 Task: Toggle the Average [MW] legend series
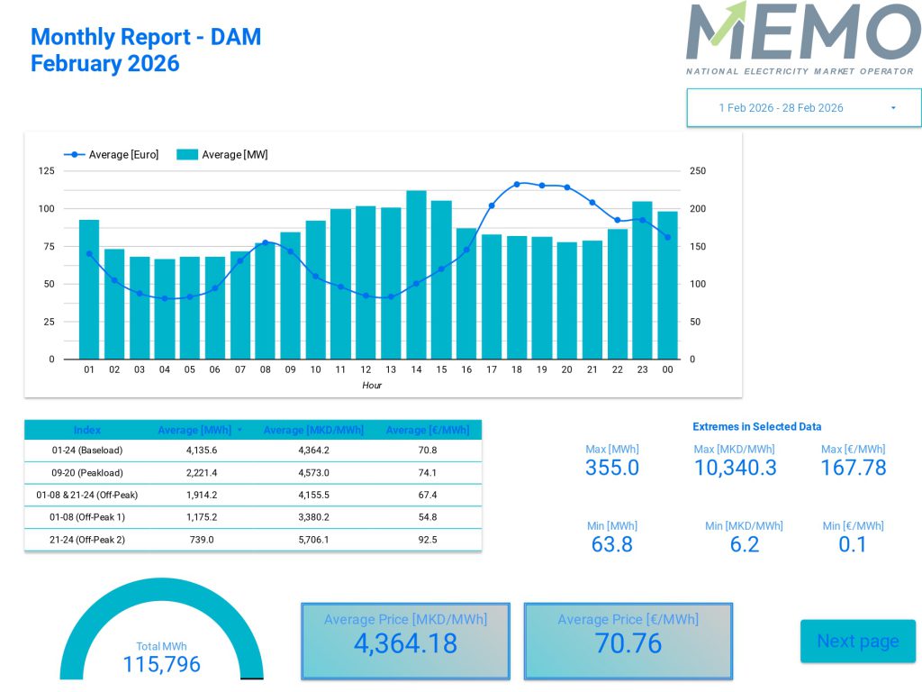tap(234, 155)
